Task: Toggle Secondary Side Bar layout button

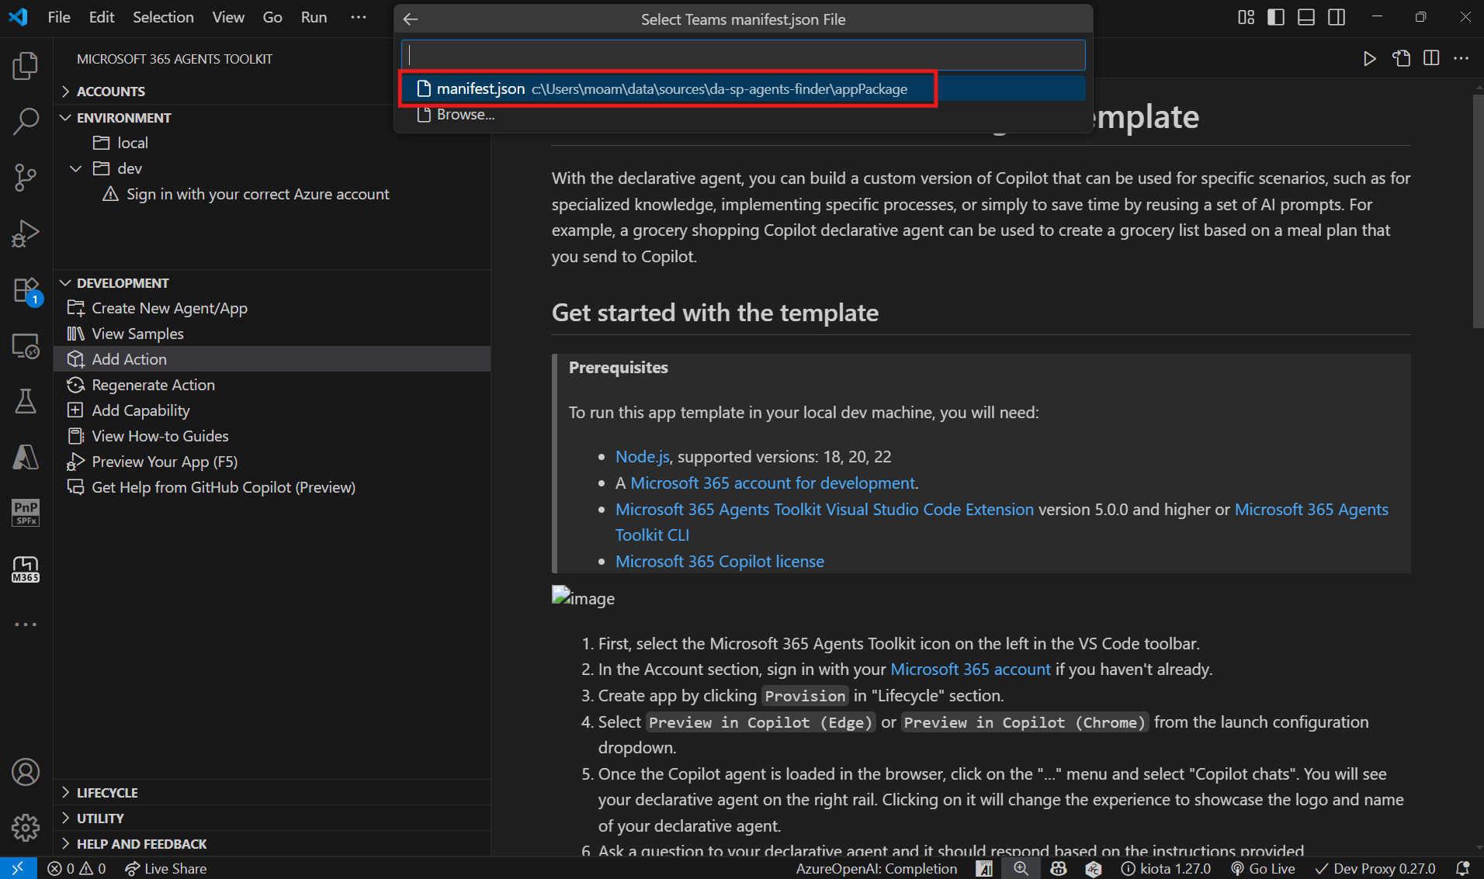Action: [1337, 17]
